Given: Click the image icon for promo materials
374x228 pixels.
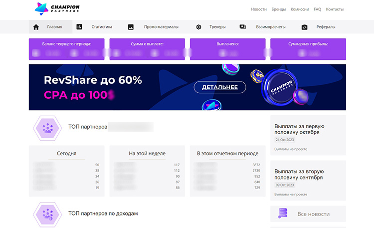Looking at the screenshot, I should 131,27.
